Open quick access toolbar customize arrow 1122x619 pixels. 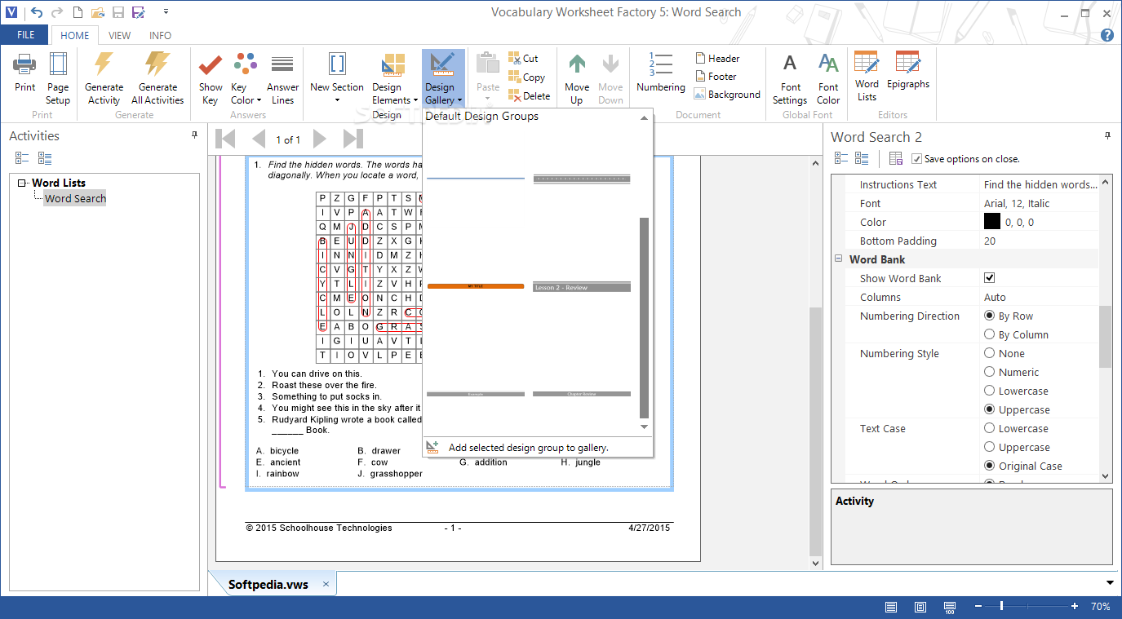[x=166, y=12]
